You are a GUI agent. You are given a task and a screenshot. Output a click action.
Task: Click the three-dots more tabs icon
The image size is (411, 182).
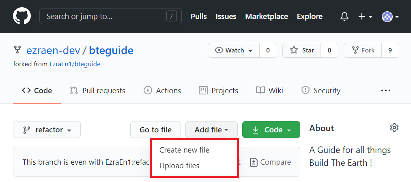(x=385, y=91)
